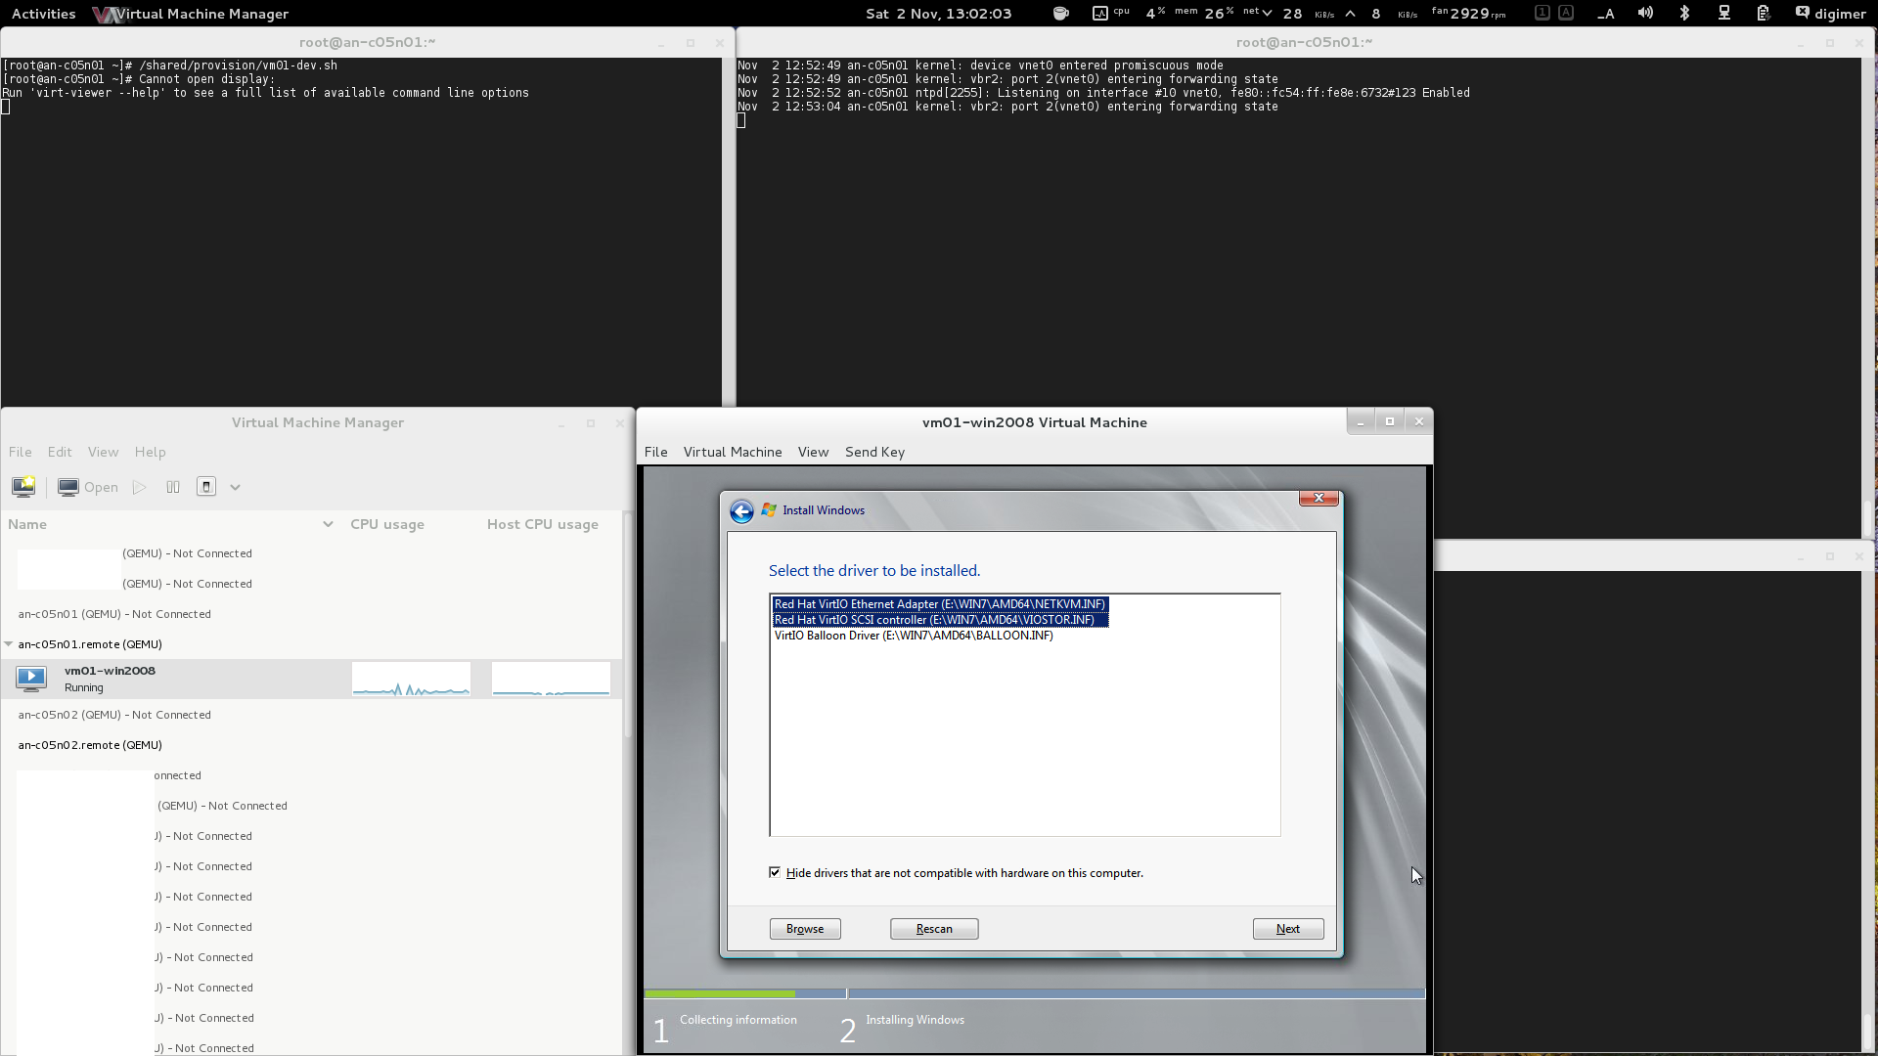Click the Installing Windows step label
This screenshot has height=1056, width=1878.
(x=915, y=1020)
